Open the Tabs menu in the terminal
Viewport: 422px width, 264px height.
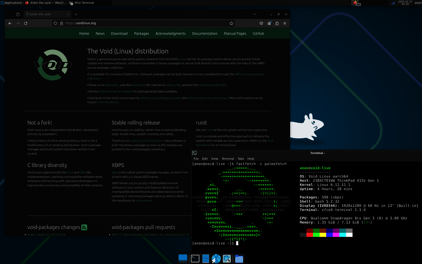pyautogui.click(x=241, y=159)
